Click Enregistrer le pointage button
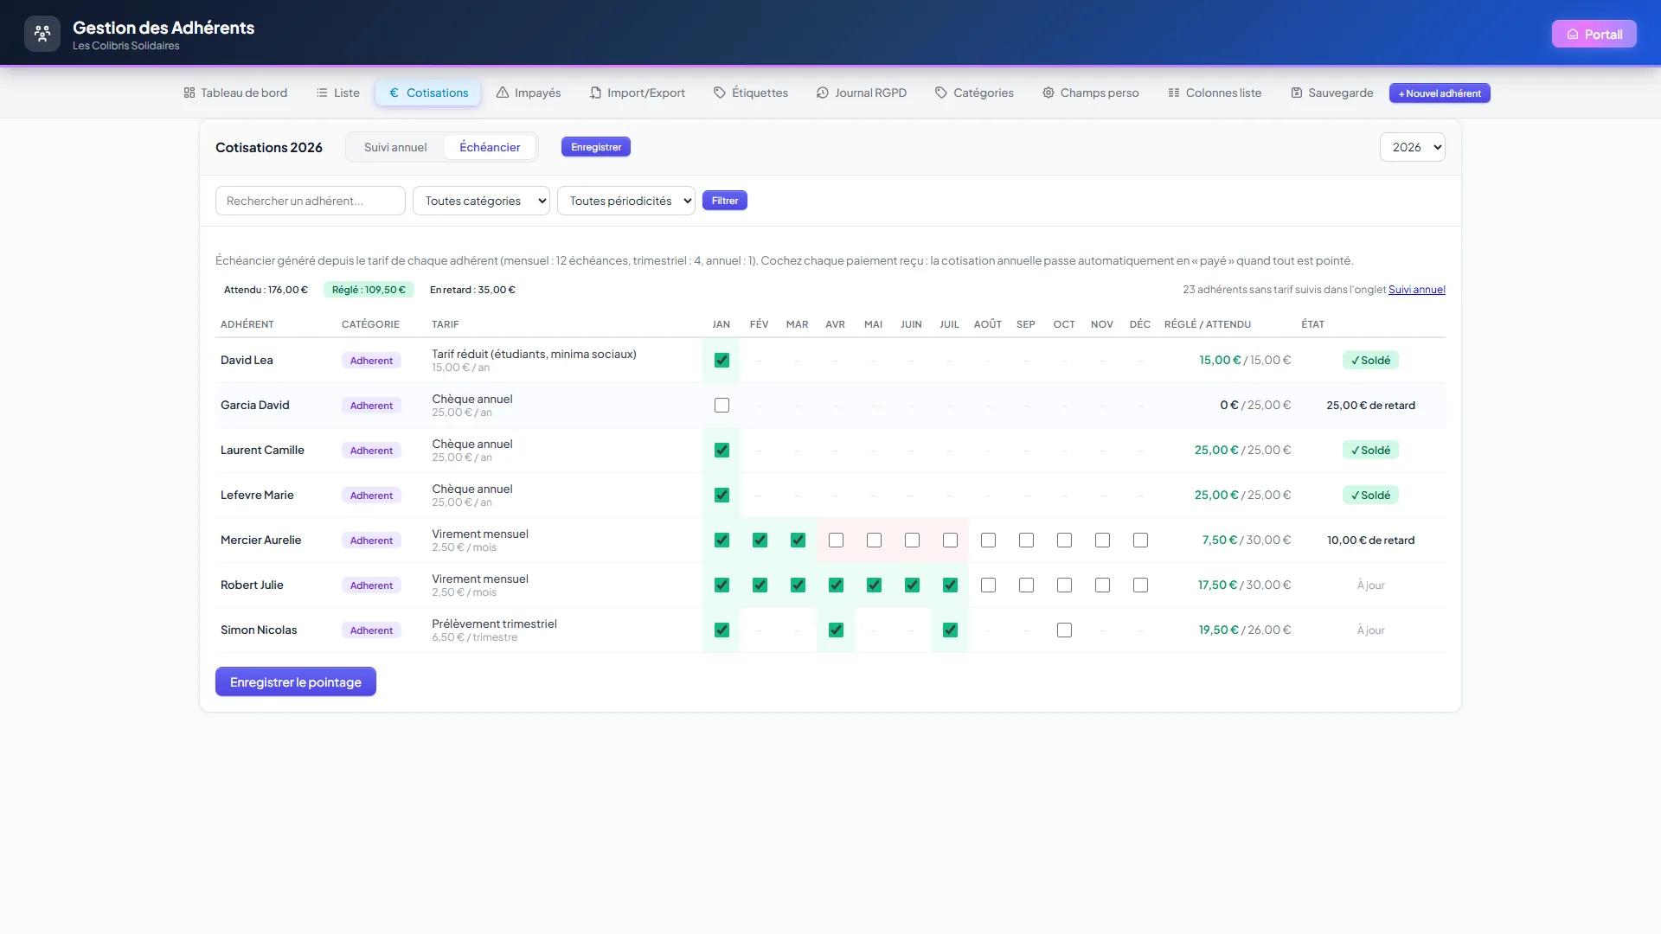 point(296,681)
